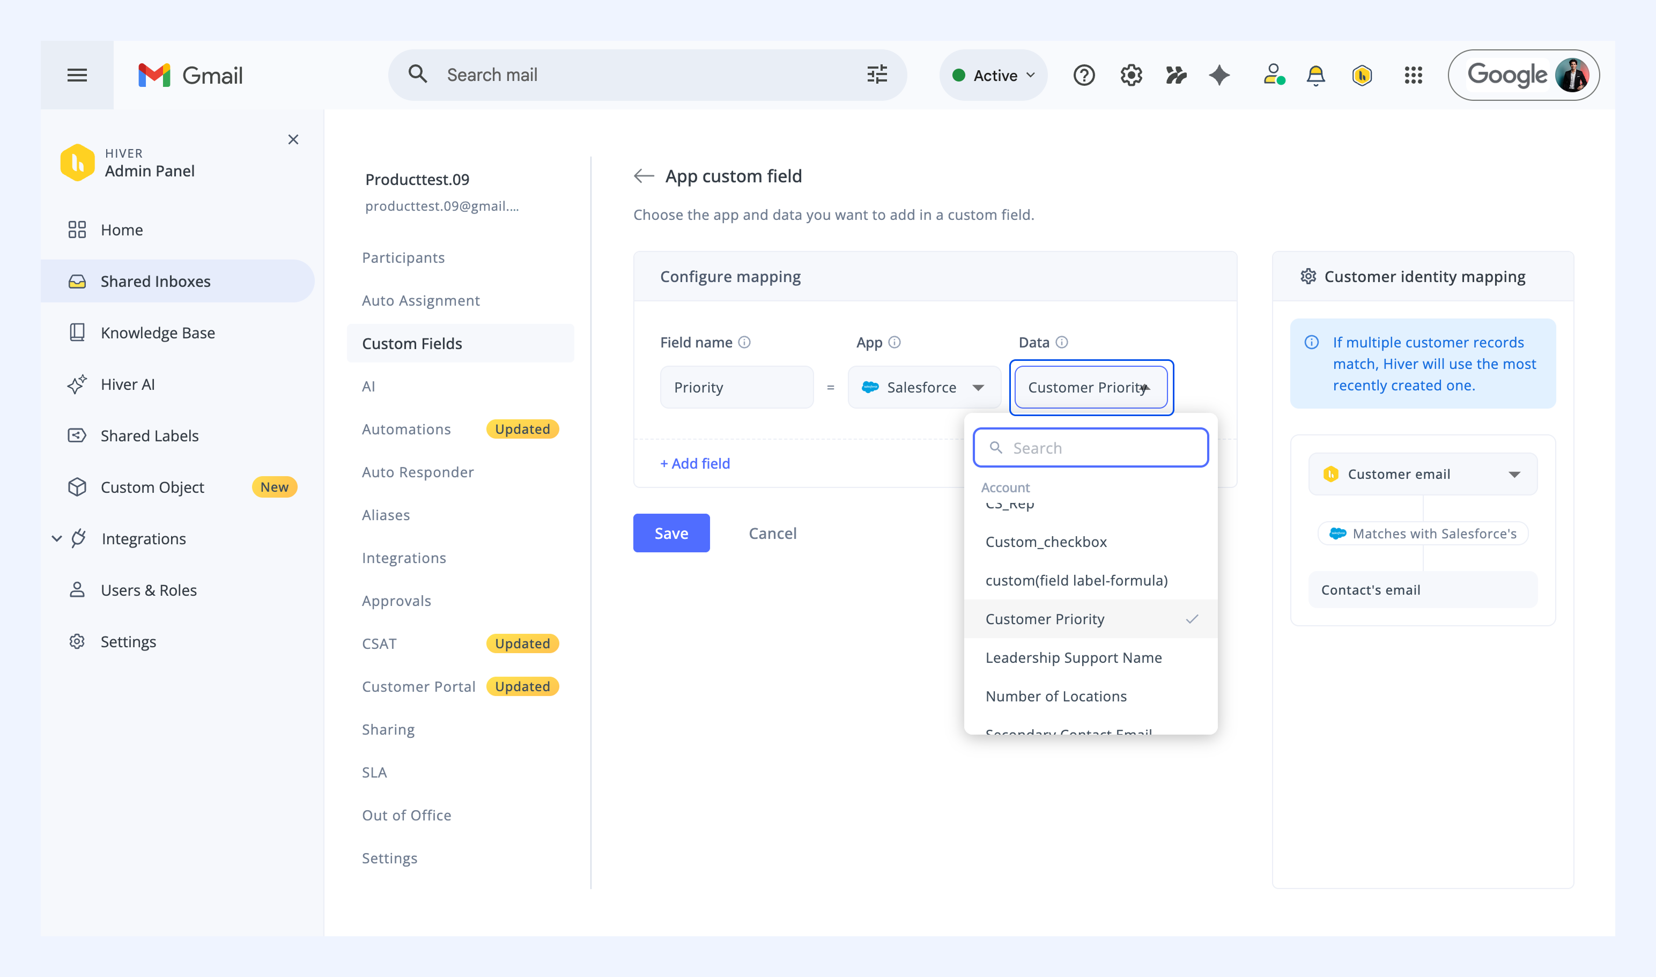The image size is (1656, 977).
Task: Open the notifications bell
Action: click(1315, 75)
